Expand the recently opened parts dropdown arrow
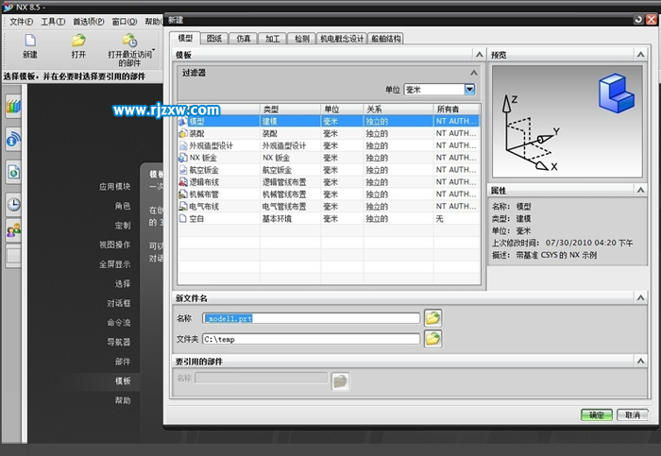Image resolution: width=661 pixels, height=456 pixels. coord(153,50)
